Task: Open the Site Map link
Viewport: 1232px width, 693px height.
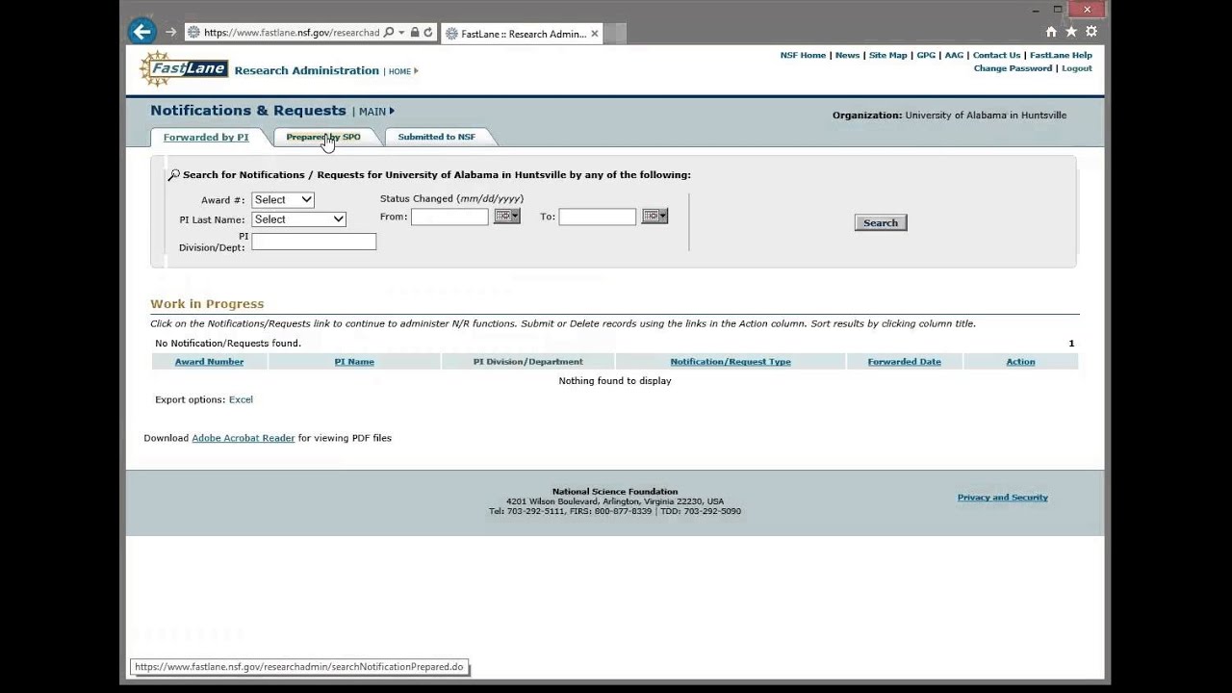Action: pos(887,55)
